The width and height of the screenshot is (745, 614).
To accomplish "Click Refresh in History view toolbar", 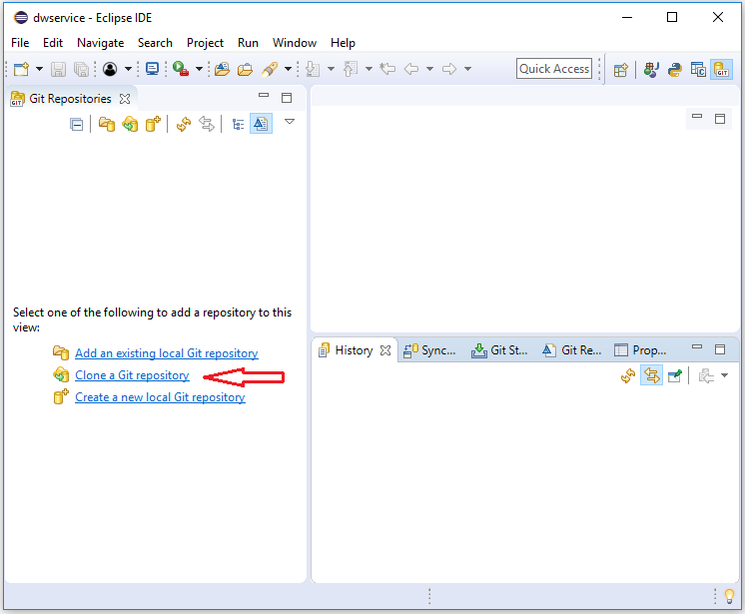I will click(x=628, y=376).
